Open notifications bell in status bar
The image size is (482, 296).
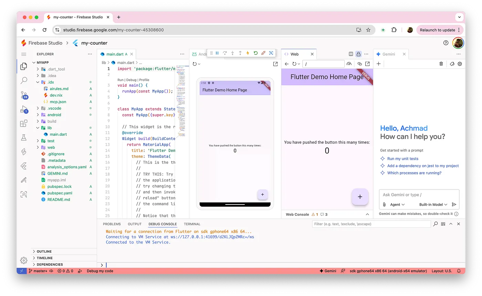coord(459,271)
